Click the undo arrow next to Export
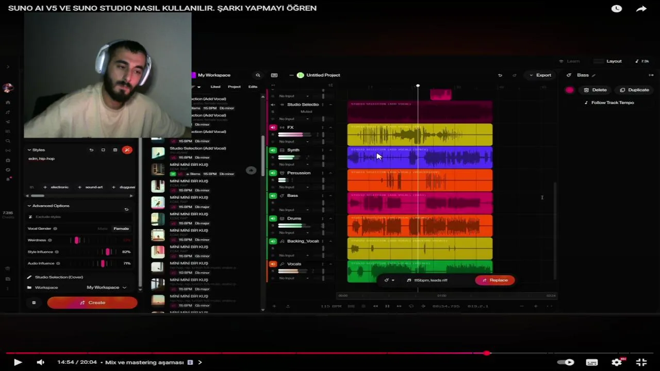The width and height of the screenshot is (660, 371). 500,75
